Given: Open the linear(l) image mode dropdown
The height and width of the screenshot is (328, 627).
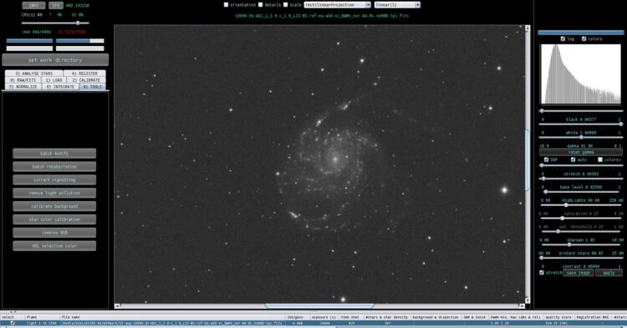Looking at the screenshot, I should pos(397,5).
